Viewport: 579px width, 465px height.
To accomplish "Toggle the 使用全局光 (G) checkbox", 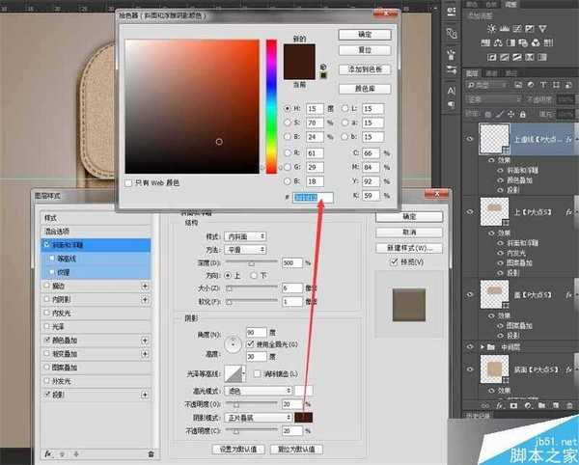I will (x=251, y=344).
